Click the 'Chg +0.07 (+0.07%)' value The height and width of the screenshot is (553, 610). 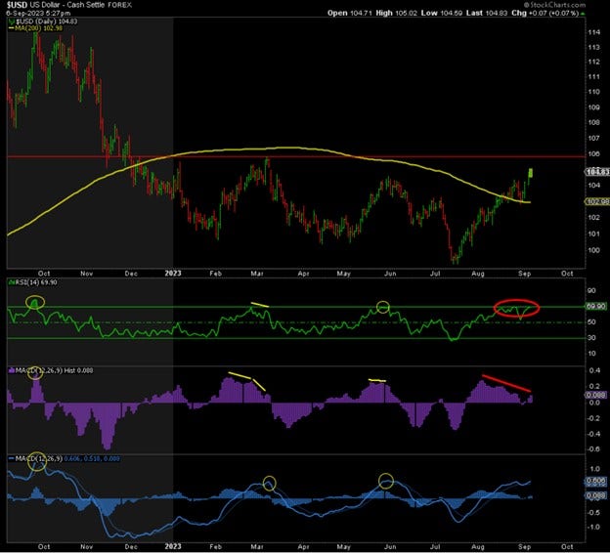tap(545, 13)
